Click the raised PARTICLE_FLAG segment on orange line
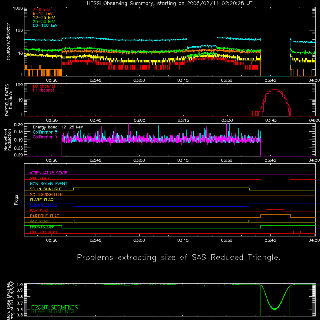Image resolution: width=320 pixels, height=320 pixels. pyautogui.click(x=276, y=215)
